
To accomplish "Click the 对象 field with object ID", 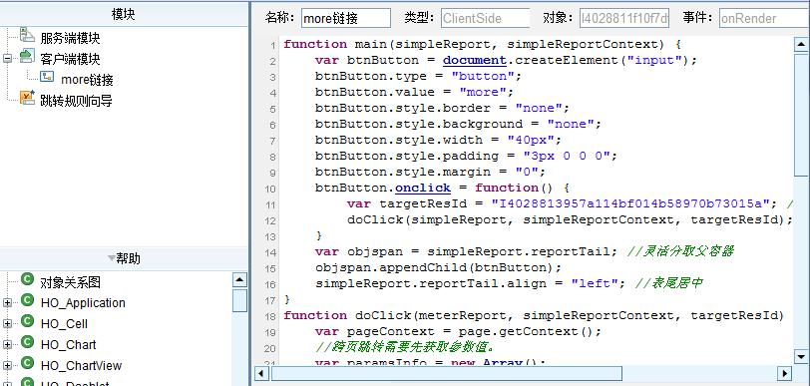I will [x=624, y=18].
